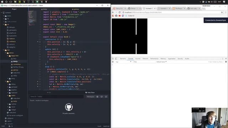Screen dimensions: 228x128
Task: Collapse the flappy-bird folder
Action: (x=8, y=56)
